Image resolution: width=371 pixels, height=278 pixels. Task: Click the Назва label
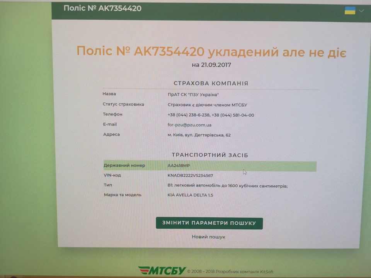coord(109,94)
